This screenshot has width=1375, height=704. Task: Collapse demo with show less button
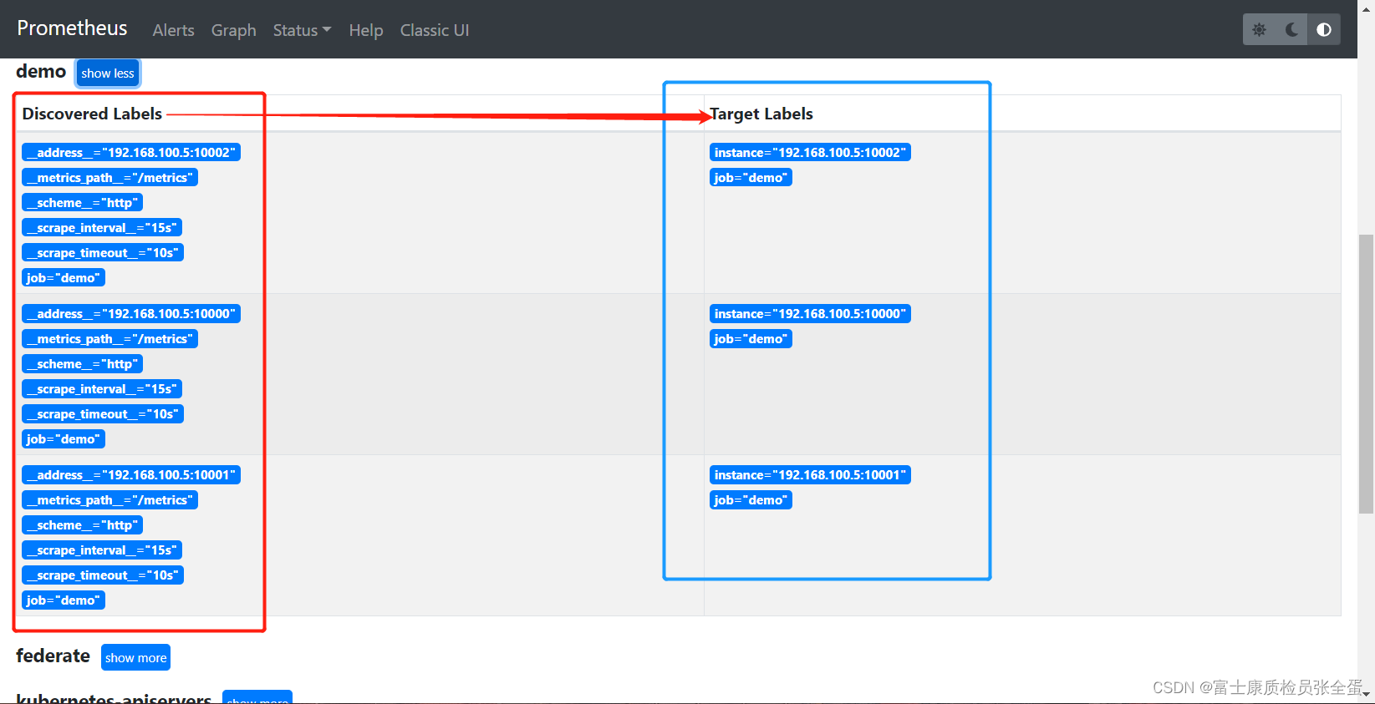[x=107, y=73]
